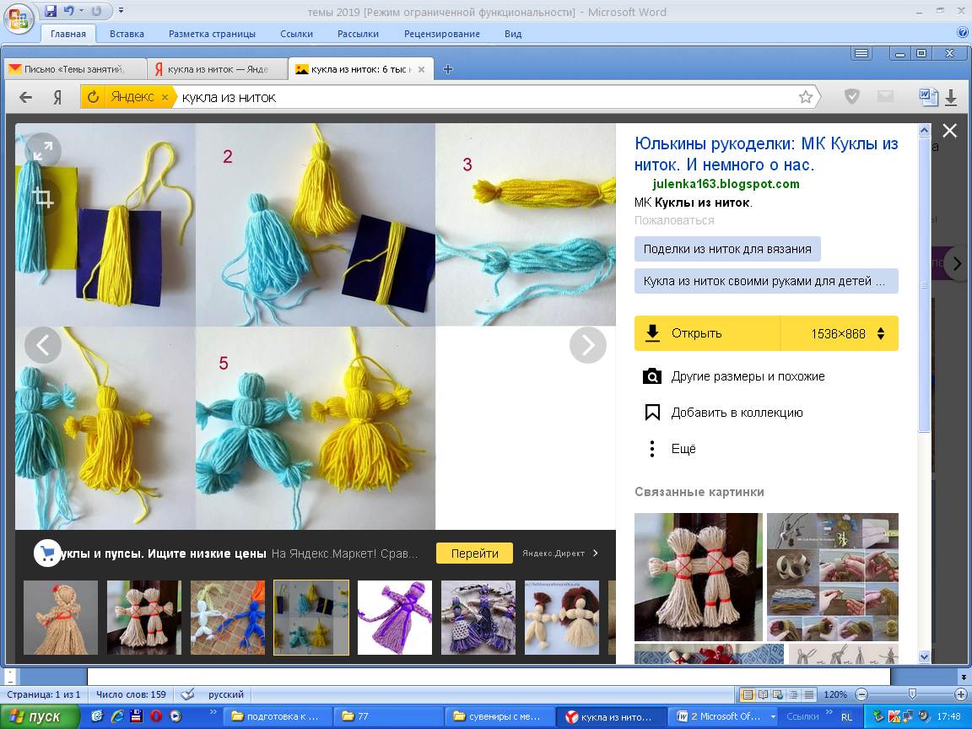The image size is (972, 729).
Task: Open the 1536×868 image size dropdown
Action: (840, 333)
